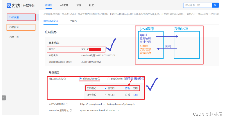Image resolution: width=227 pixels, height=119 pixels.
Task: Open 沙箱工具 in the sidebar
Action: click(x=14, y=37)
